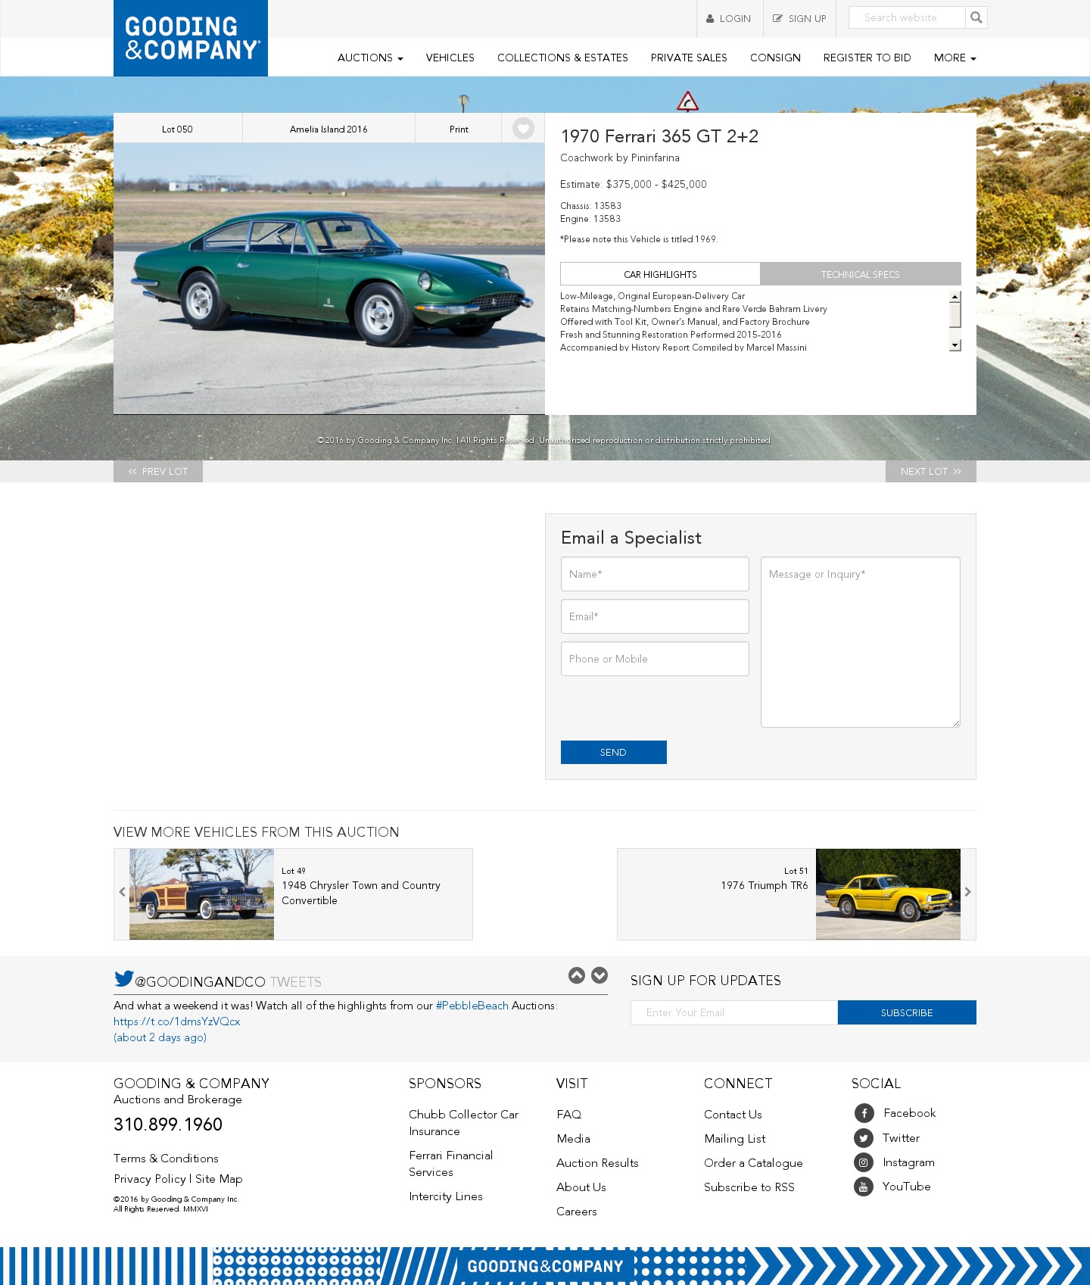The image size is (1090, 1285).
Task: Open the 1976 Triumph TR6 thumbnail
Action: 888,894
